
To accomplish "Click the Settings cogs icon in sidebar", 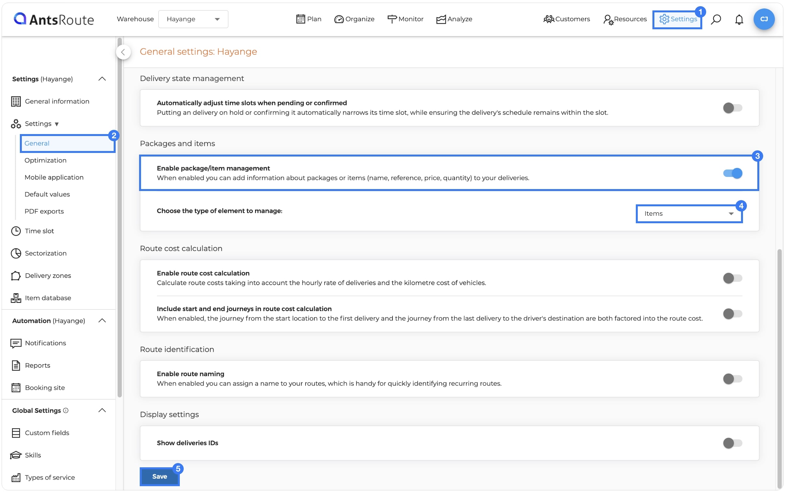I will pyautogui.click(x=16, y=124).
